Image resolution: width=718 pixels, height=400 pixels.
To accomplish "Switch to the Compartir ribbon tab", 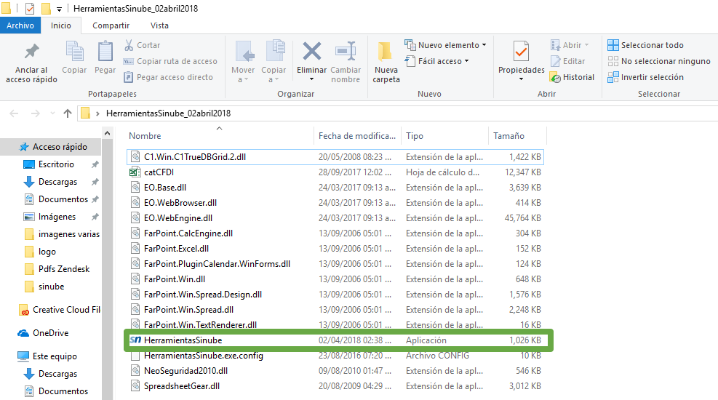I will tap(111, 25).
